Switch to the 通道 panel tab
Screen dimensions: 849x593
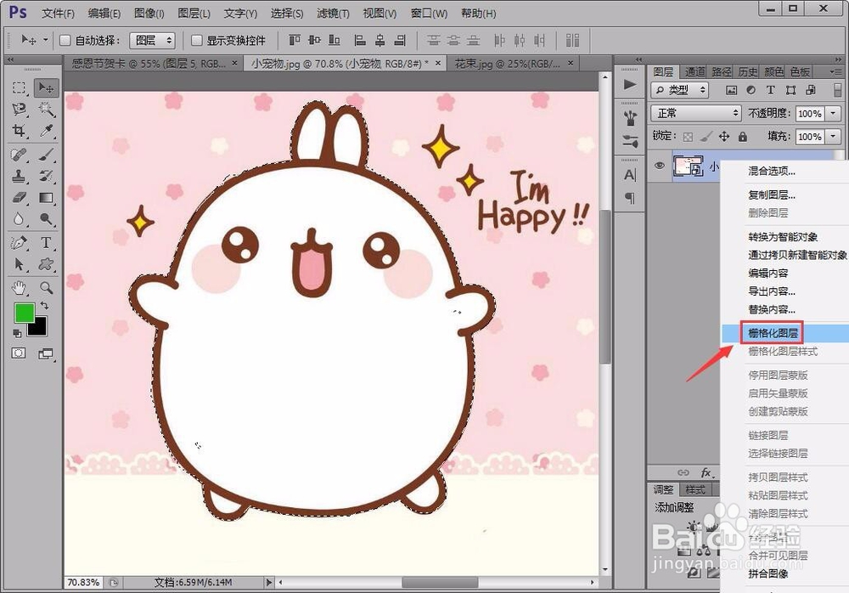point(694,71)
